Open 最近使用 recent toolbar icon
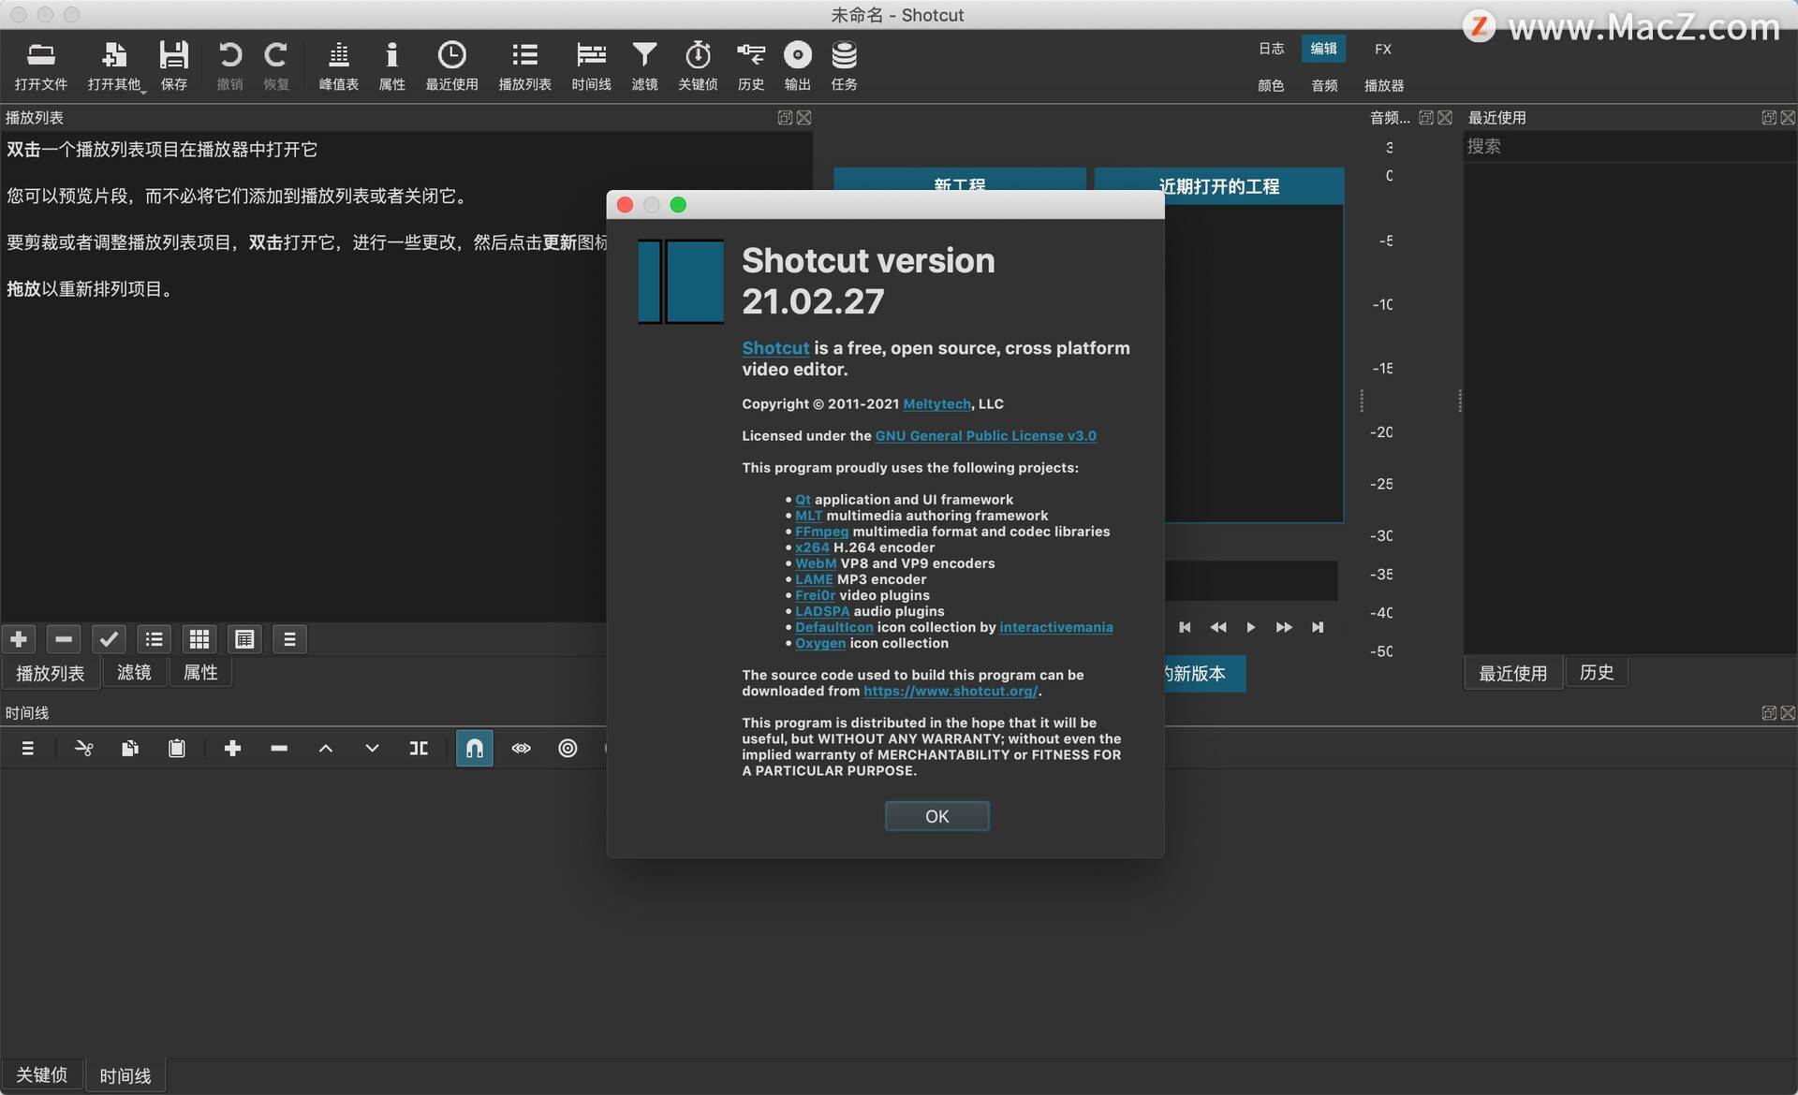The width and height of the screenshot is (1798, 1095). 451,66
